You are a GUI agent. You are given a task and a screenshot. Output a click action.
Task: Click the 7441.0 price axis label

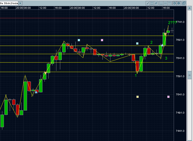(180, 131)
